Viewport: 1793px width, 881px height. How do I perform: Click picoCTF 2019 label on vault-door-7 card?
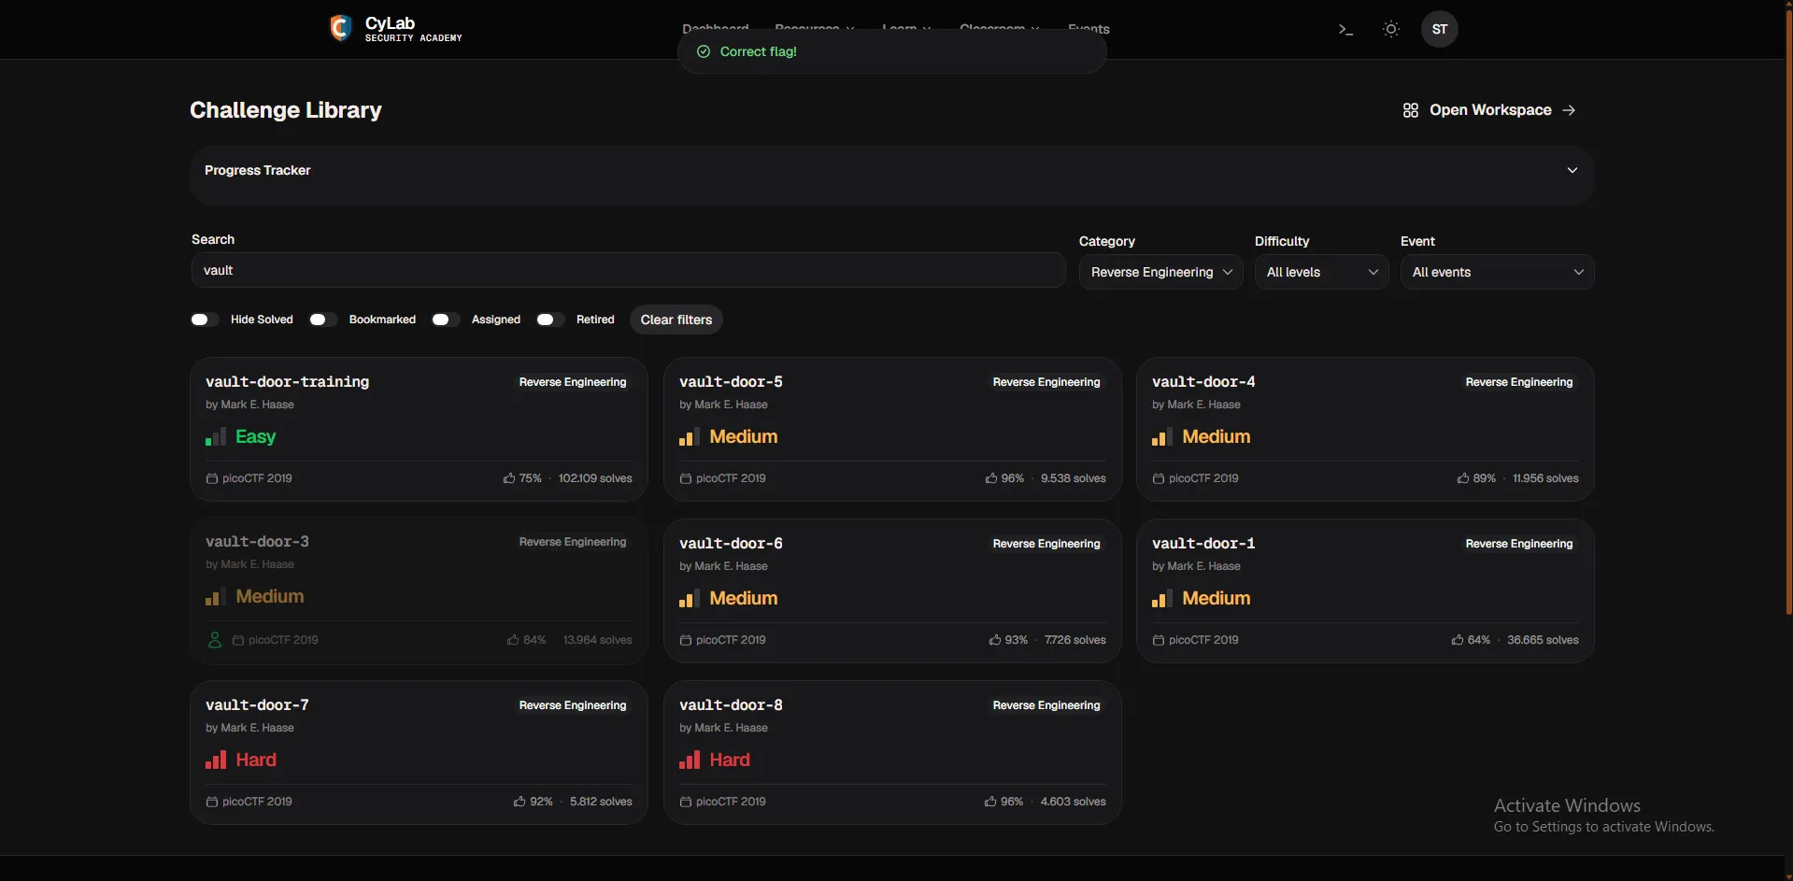coord(257,802)
